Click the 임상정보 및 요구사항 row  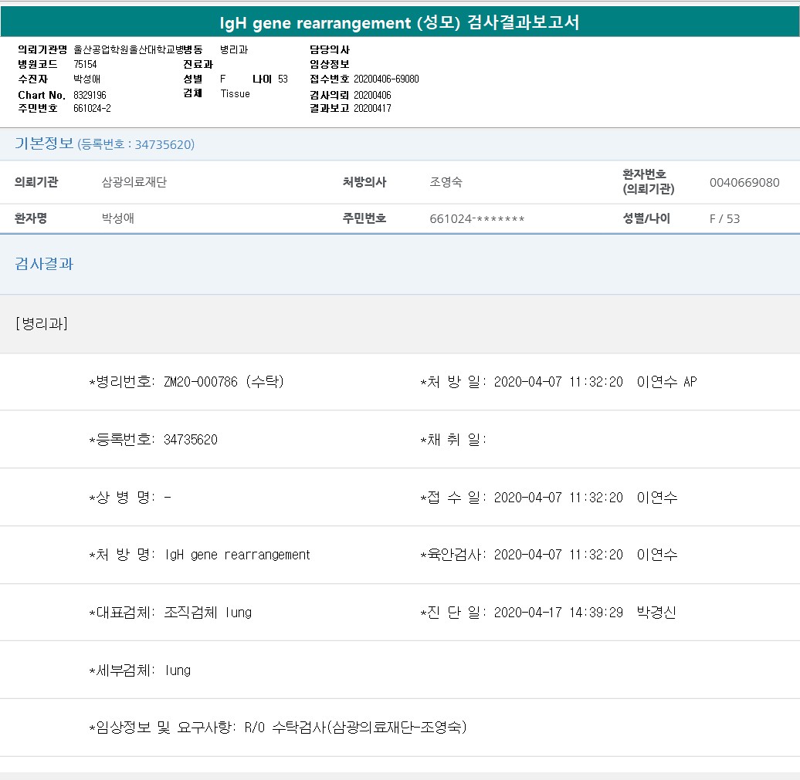coord(278,728)
